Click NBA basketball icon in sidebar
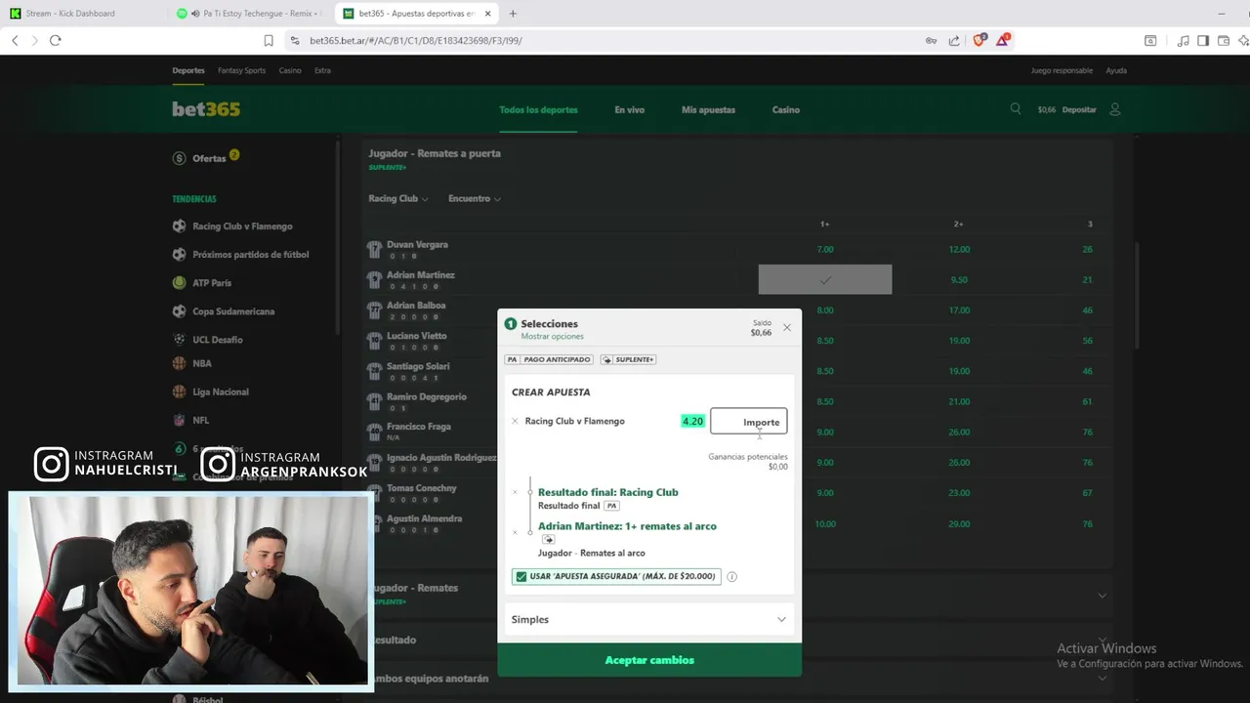This screenshot has width=1250, height=703. [x=179, y=362]
